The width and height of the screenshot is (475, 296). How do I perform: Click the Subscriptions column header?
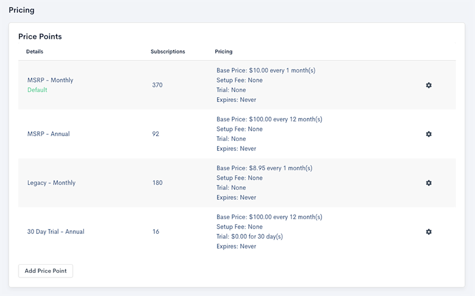point(168,51)
